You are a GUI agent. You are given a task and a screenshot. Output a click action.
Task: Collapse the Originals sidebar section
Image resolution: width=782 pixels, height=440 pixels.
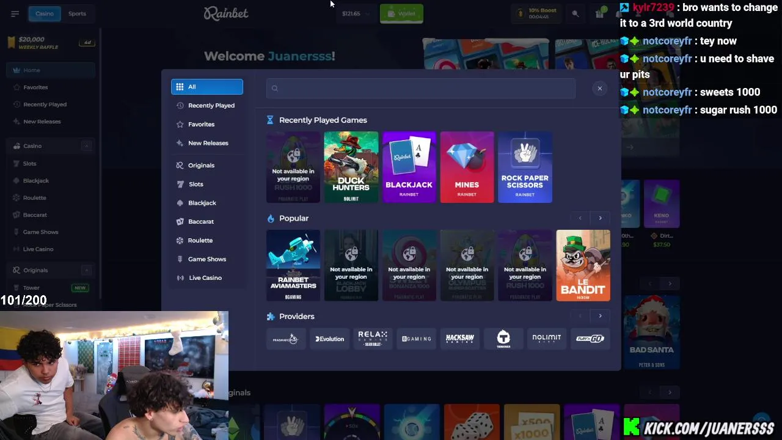(x=86, y=270)
